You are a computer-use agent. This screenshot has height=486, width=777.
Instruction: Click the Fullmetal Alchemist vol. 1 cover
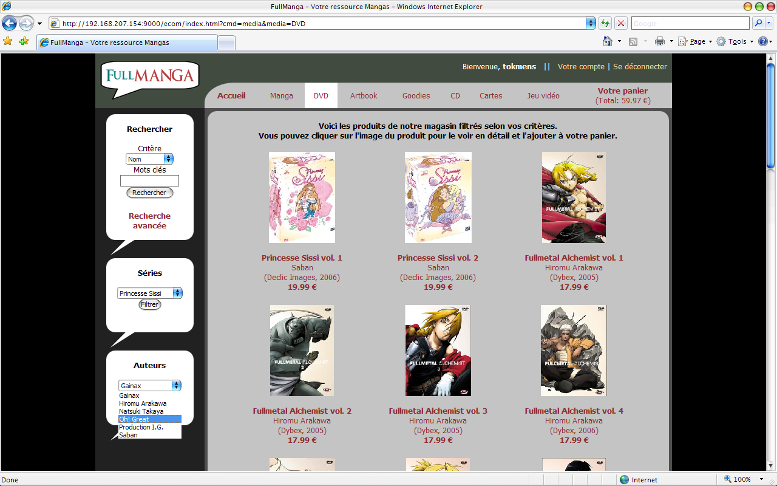[574, 197]
